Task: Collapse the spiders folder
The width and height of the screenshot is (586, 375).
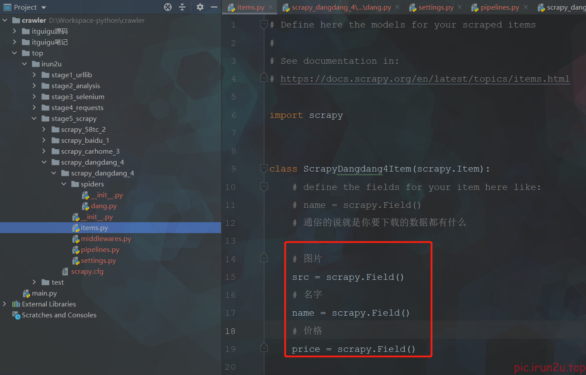Action: [64, 184]
